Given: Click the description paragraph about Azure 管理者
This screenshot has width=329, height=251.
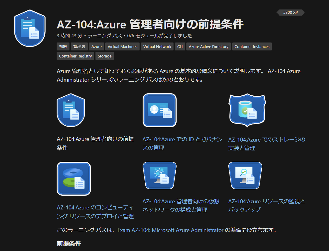Looking at the screenshot, I should [178, 76].
